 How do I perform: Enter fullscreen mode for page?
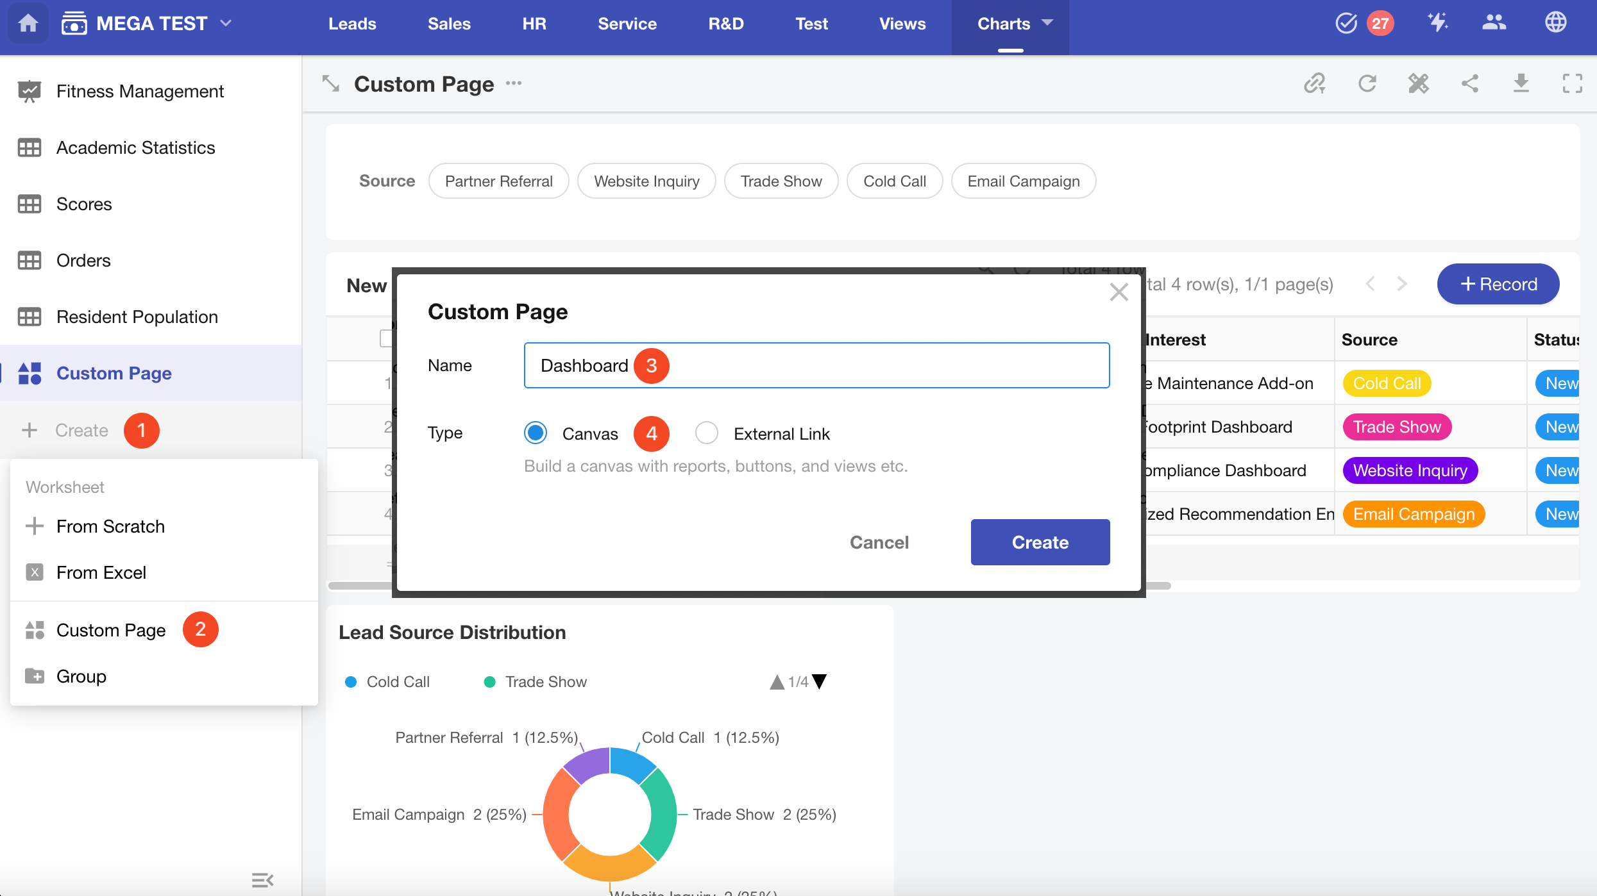tap(1572, 83)
